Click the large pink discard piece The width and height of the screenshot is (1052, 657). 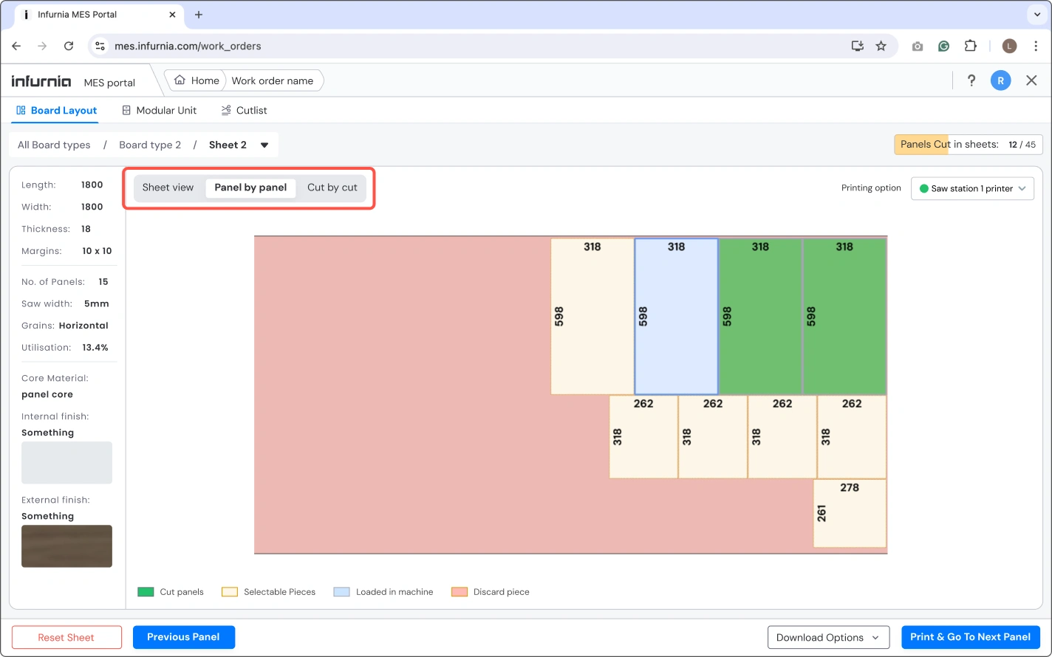(403, 395)
